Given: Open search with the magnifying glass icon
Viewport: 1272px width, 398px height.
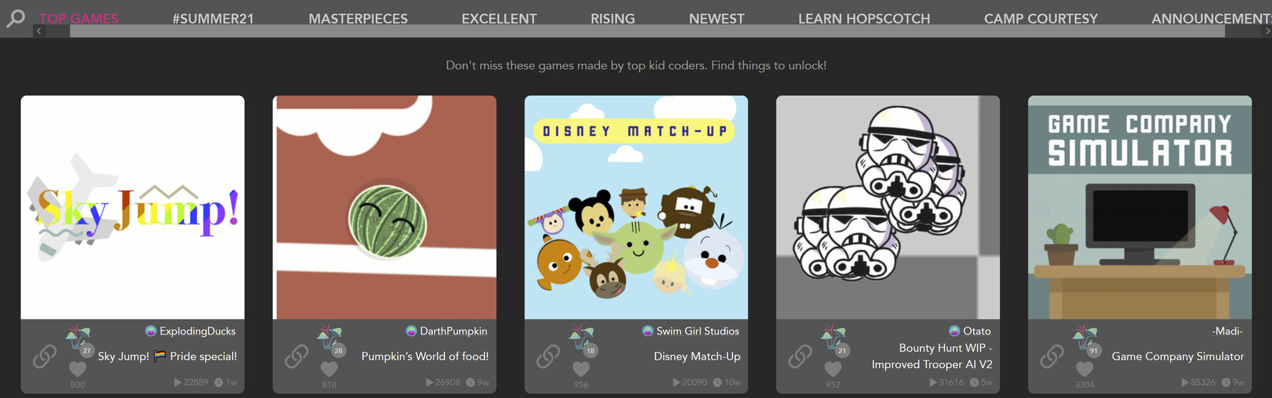Looking at the screenshot, I should coord(16,18).
